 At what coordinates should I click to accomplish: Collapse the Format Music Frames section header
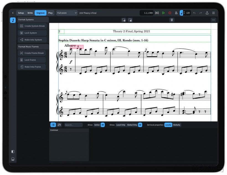coord(33,47)
